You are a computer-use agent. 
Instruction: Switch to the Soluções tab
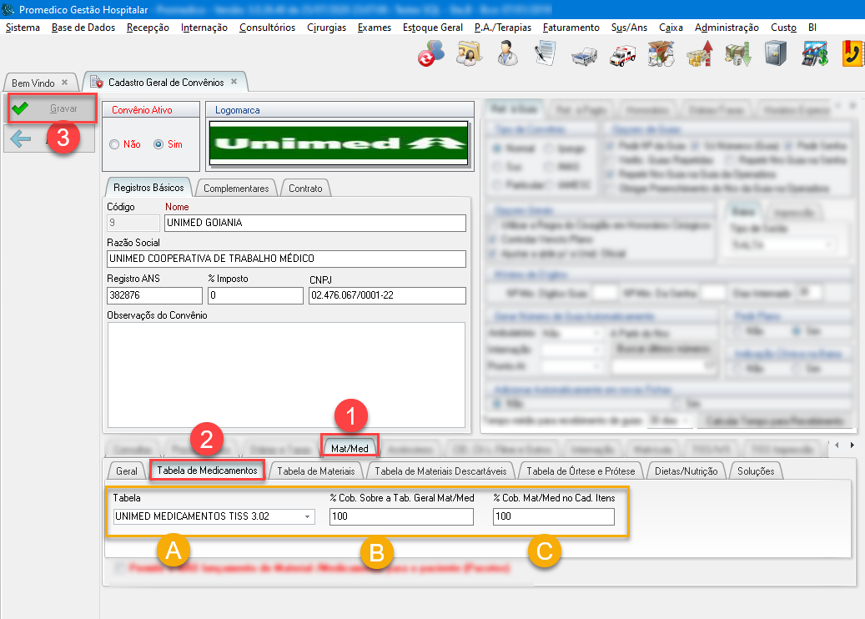tap(756, 471)
